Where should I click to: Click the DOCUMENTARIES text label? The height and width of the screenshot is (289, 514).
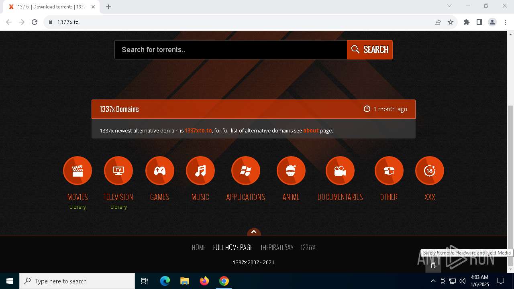(340, 197)
